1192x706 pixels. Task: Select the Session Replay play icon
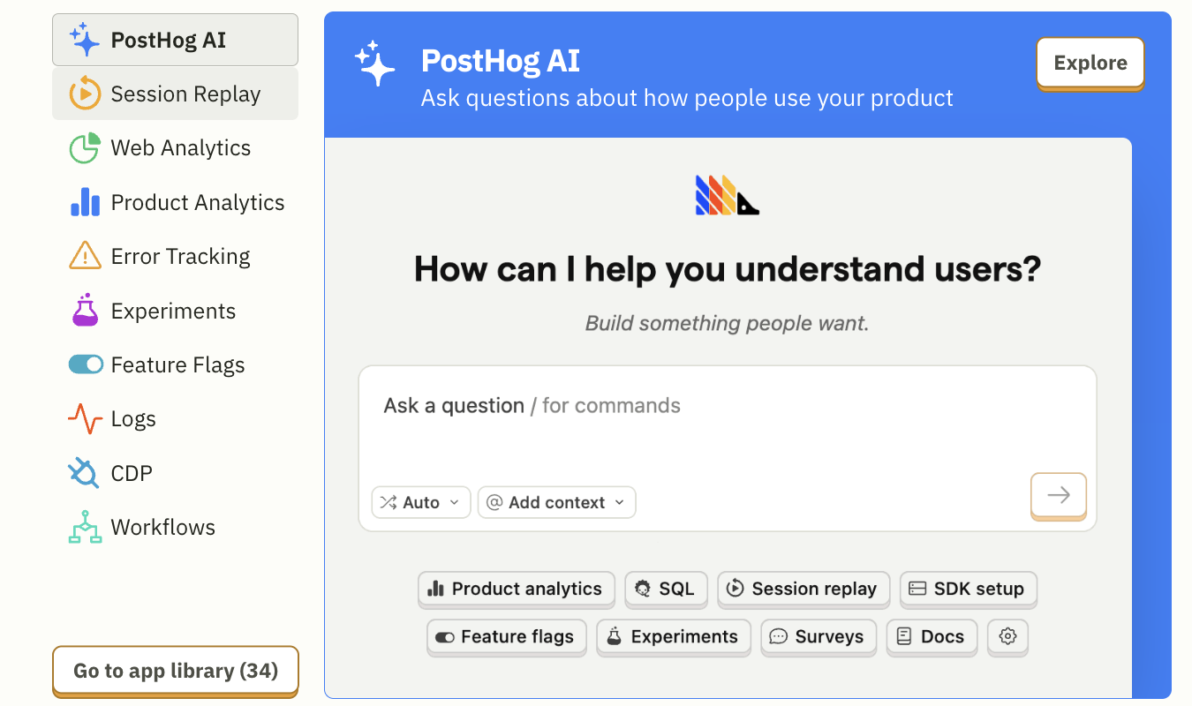pyautogui.click(x=84, y=94)
